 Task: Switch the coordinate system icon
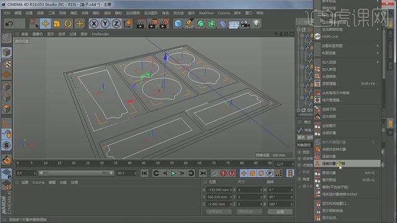click(128, 24)
